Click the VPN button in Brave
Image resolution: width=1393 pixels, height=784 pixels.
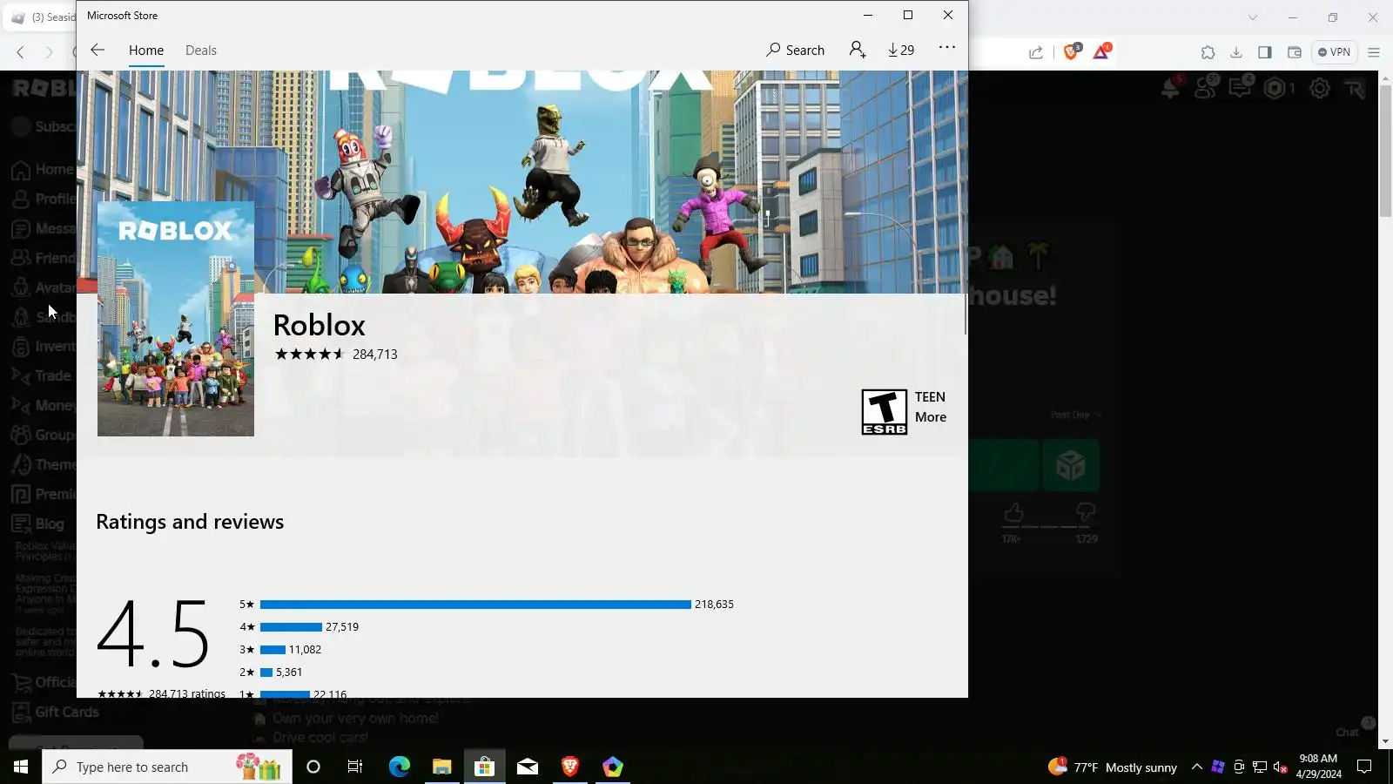click(1334, 52)
